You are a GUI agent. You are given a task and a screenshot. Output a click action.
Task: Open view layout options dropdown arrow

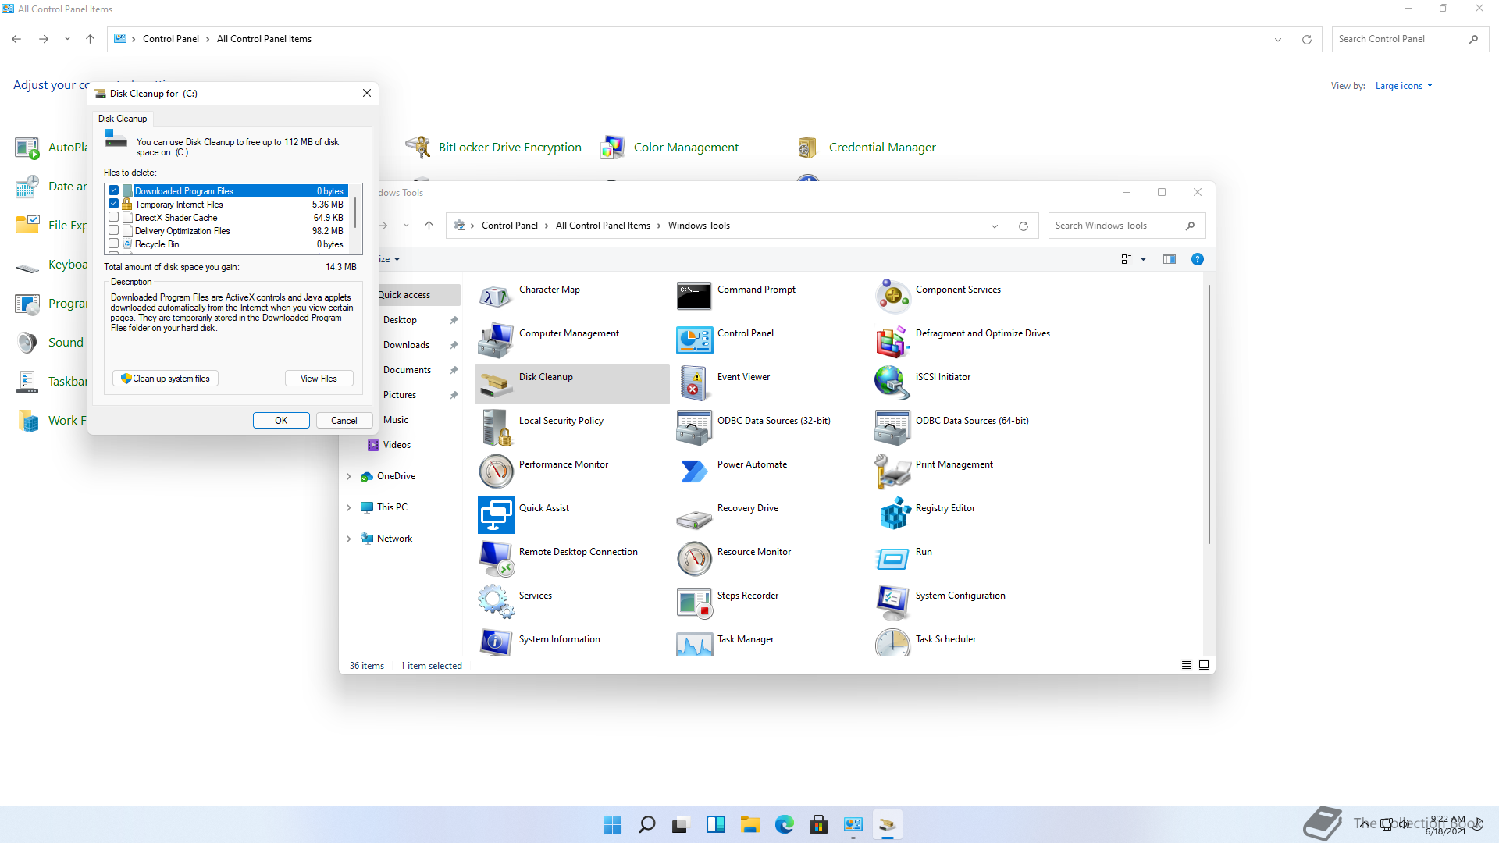coord(1144,259)
